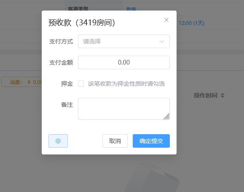Click the 支付金额 label
The width and height of the screenshot is (244, 192).
click(61, 62)
